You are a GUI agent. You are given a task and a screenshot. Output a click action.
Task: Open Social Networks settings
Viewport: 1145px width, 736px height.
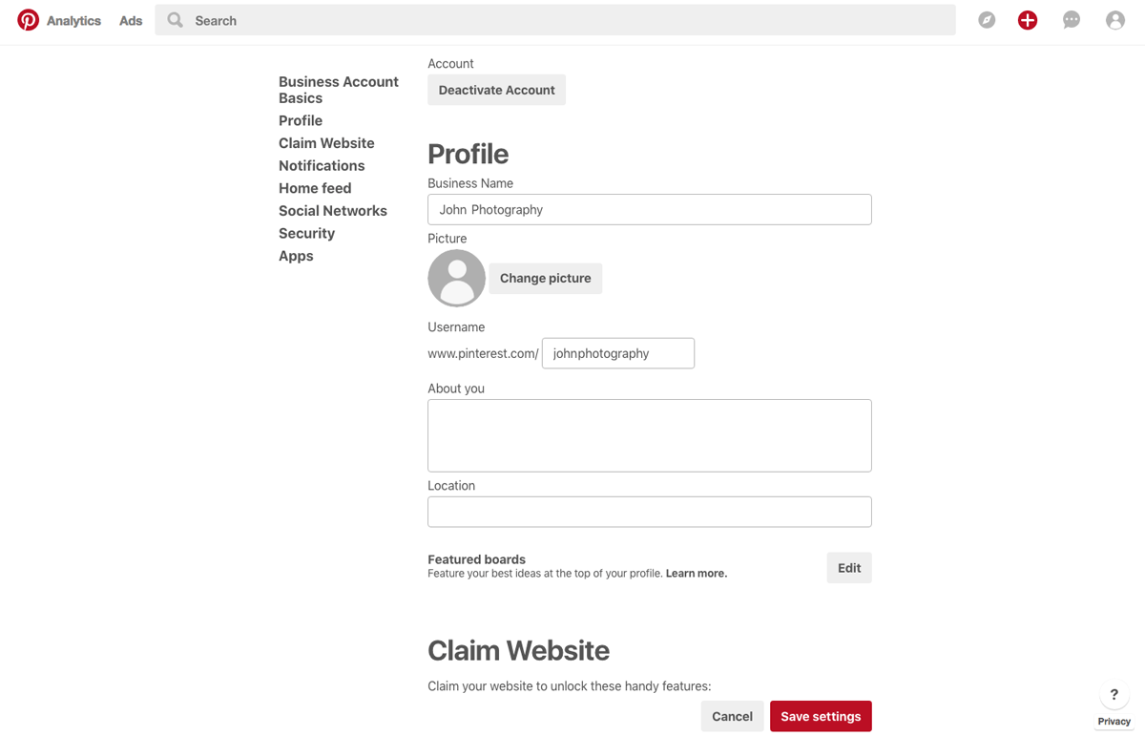pyautogui.click(x=332, y=210)
